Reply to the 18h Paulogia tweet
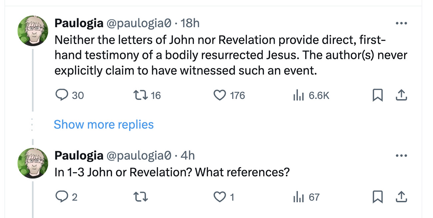Screen dimensions: 433x218 click(61, 96)
